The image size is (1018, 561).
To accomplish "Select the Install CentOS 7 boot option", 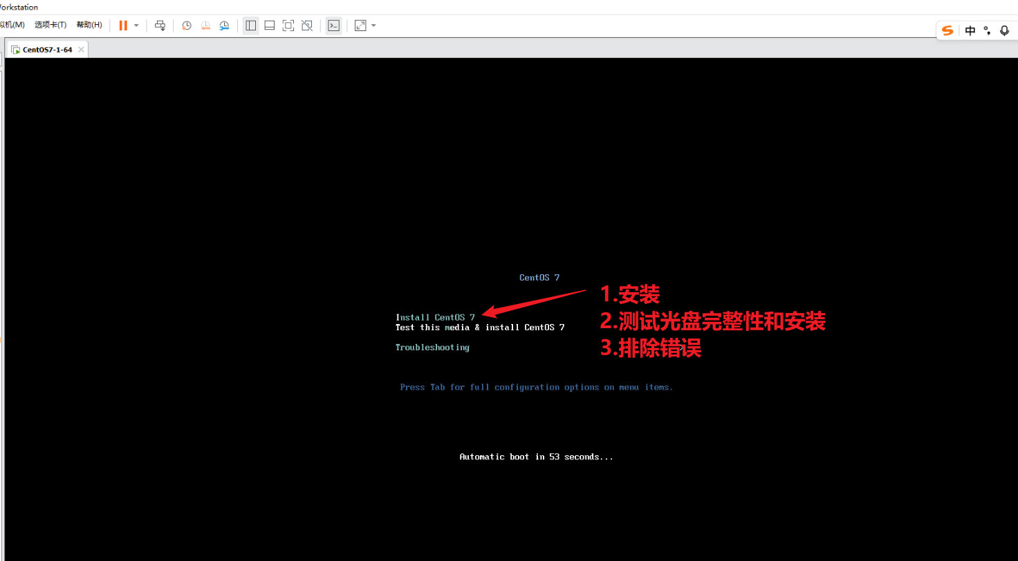I will click(x=435, y=317).
